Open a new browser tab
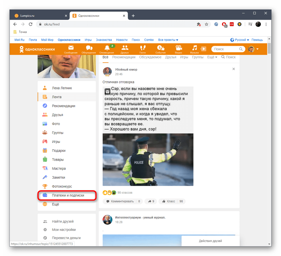 pyautogui.click(x=133, y=16)
